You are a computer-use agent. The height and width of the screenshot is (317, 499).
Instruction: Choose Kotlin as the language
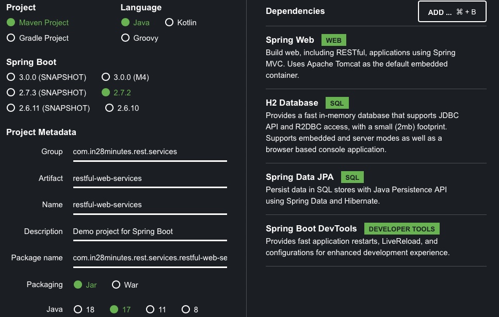[x=169, y=22]
